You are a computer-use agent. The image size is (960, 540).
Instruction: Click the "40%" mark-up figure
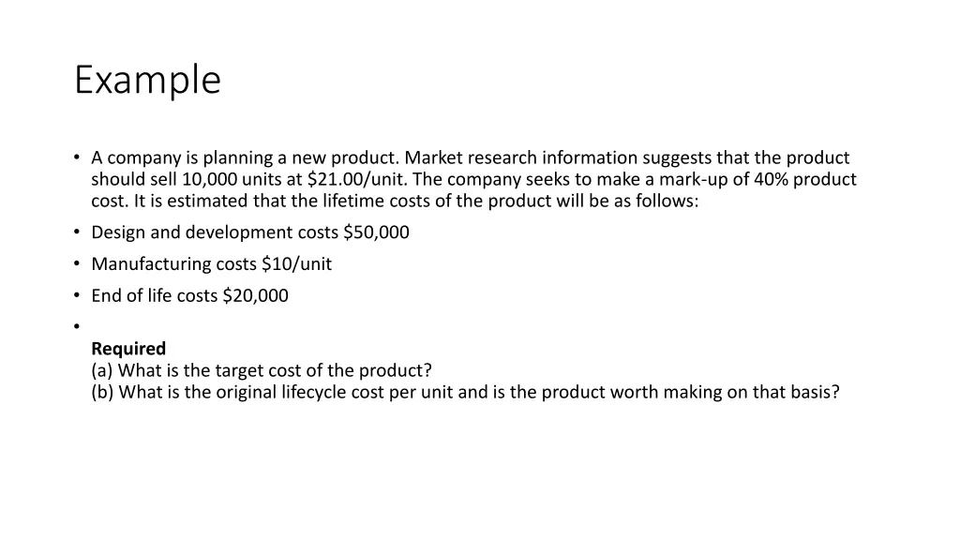[x=771, y=180]
